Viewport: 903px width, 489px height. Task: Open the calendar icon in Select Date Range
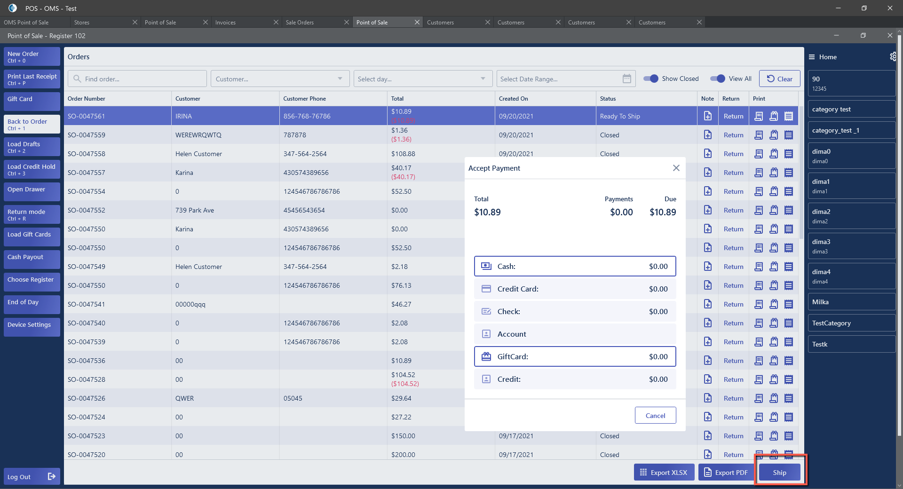(626, 79)
